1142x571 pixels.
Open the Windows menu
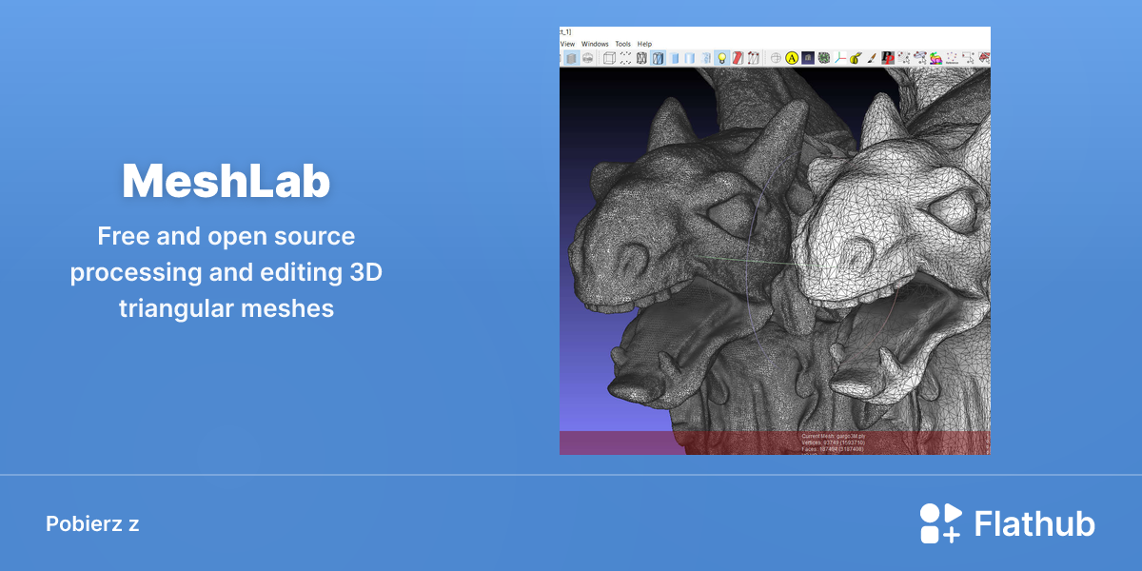click(595, 44)
